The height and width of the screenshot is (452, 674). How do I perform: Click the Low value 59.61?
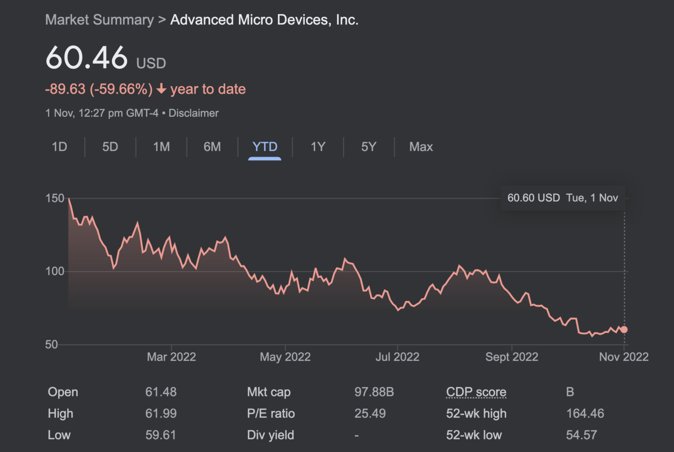click(161, 435)
